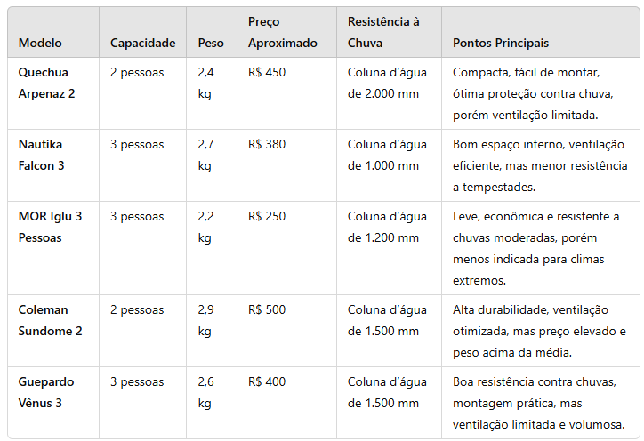Select the Coleman Sundome 2 model cell

point(49,320)
